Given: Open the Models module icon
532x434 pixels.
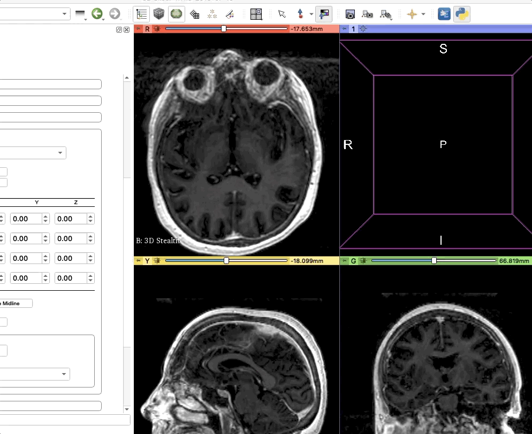Looking at the screenshot, I should [x=177, y=14].
